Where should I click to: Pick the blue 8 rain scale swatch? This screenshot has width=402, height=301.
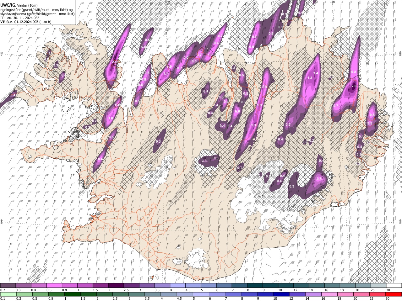click(249, 294)
